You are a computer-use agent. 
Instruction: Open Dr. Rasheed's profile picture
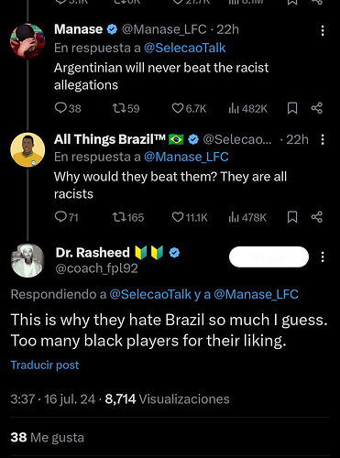pos(27,260)
